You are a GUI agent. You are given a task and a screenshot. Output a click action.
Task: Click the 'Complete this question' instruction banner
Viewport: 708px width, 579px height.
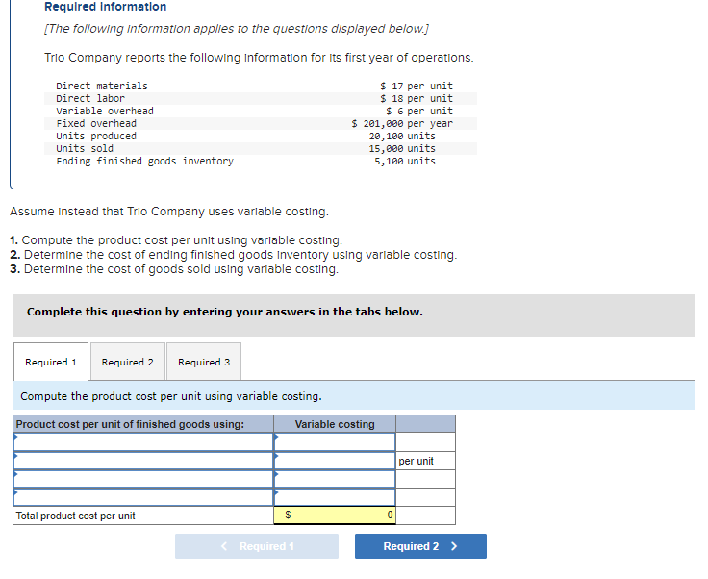[353, 315]
